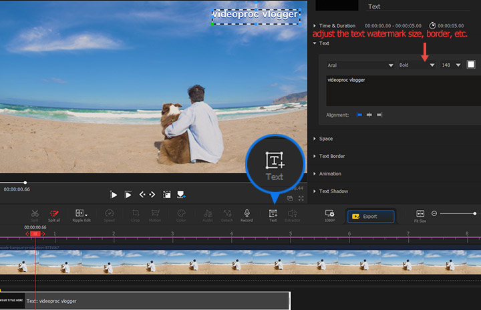Click the snapshot icon below preview

coord(167,195)
